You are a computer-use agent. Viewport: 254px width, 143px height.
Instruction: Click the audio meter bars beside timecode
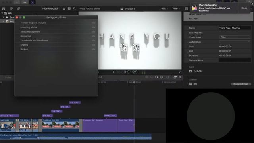pyautogui.click(x=144, y=72)
